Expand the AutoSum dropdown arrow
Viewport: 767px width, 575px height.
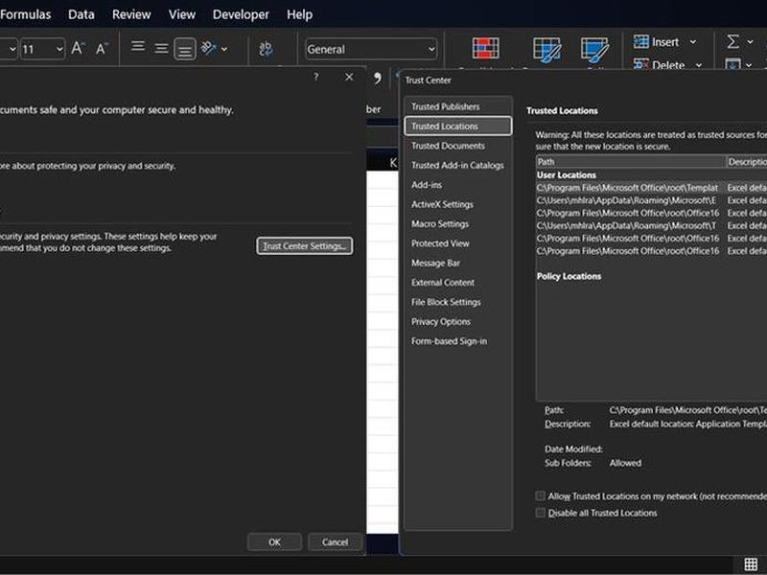[x=750, y=42]
